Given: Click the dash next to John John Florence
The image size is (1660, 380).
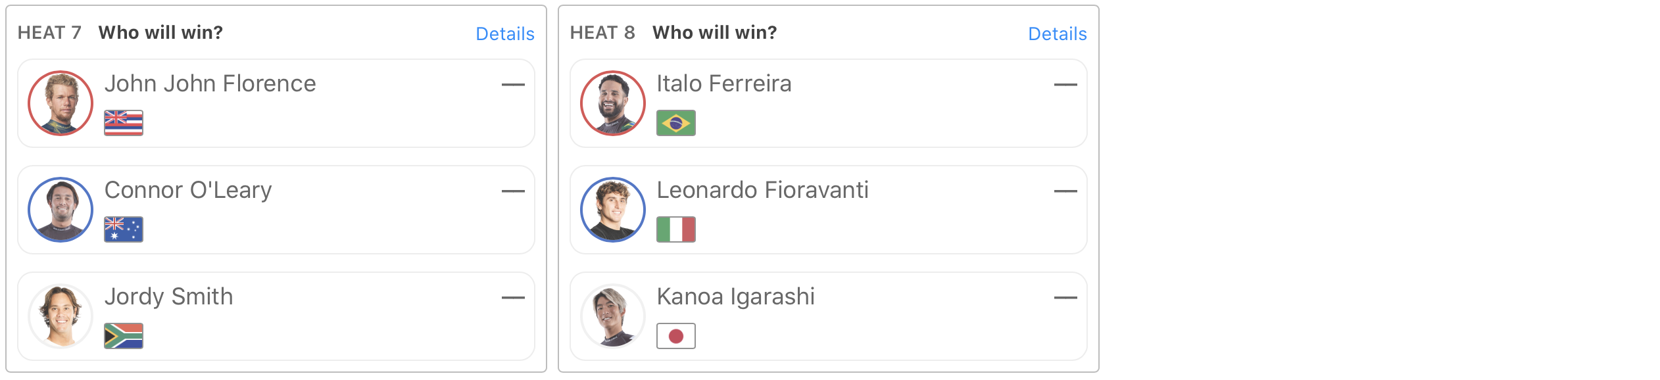Looking at the screenshot, I should tap(513, 85).
